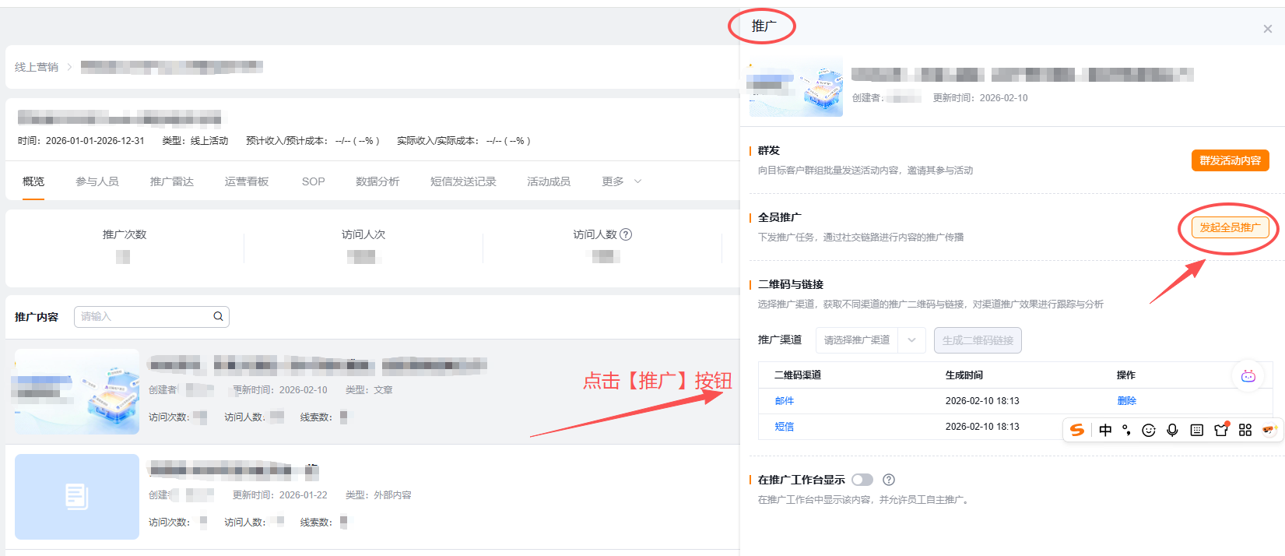The image size is (1285, 556).
Task: Switch to 参与人员 tab
Action: (x=97, y=181)
